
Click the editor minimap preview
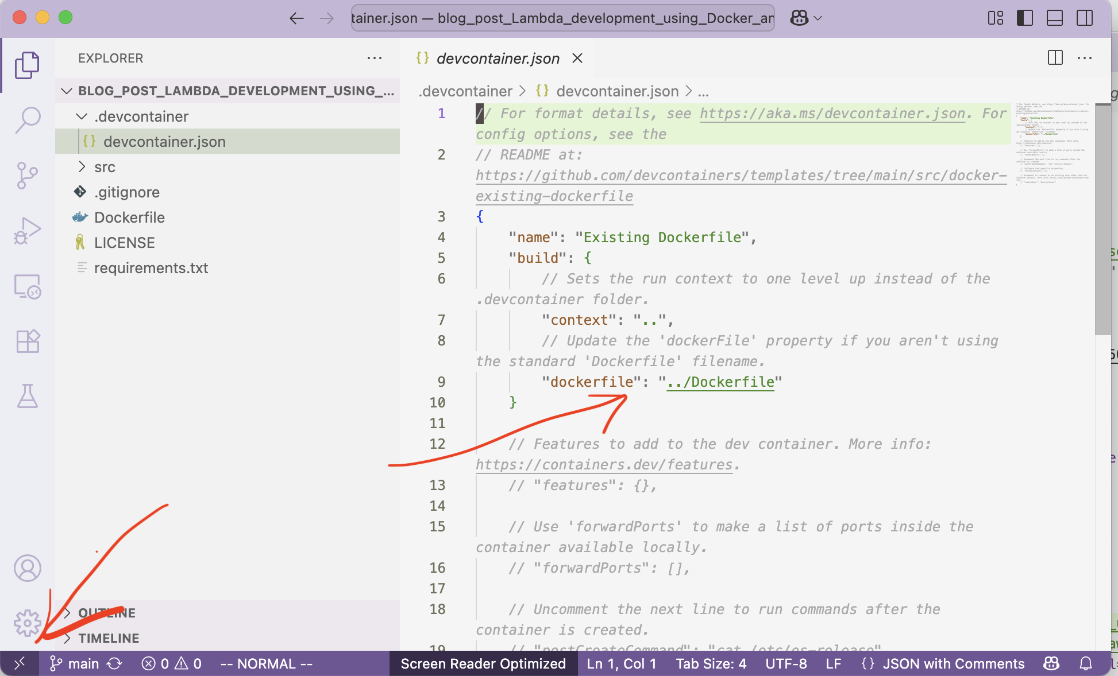(x=1053, y=143)
